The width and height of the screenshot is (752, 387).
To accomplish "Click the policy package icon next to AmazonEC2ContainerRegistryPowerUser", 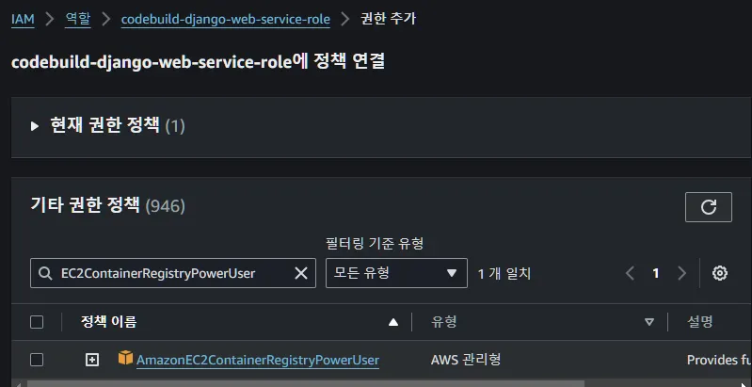I will tap(125, 358).
